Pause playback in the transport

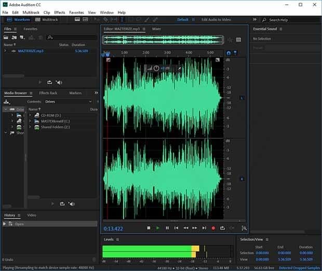[167, 228]
